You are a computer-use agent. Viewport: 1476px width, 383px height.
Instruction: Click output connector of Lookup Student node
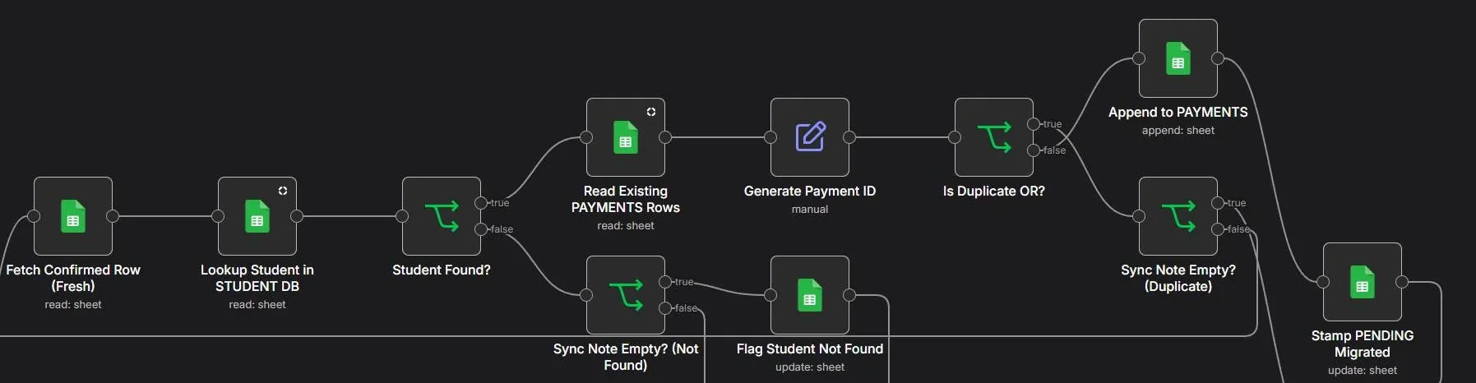[x=297, y=216]
